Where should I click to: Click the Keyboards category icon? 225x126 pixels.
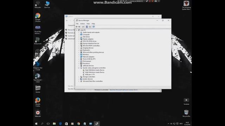point(81,50)
